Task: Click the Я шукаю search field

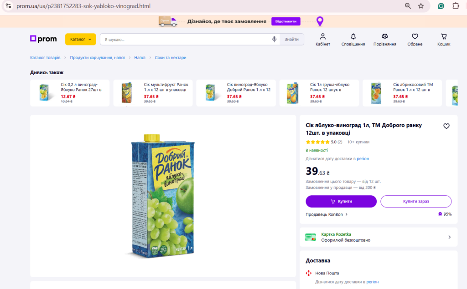Action: point(185,39)
